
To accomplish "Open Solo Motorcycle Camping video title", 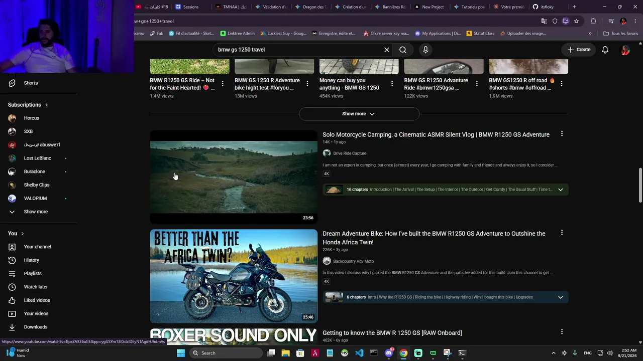I will point(436,134).
